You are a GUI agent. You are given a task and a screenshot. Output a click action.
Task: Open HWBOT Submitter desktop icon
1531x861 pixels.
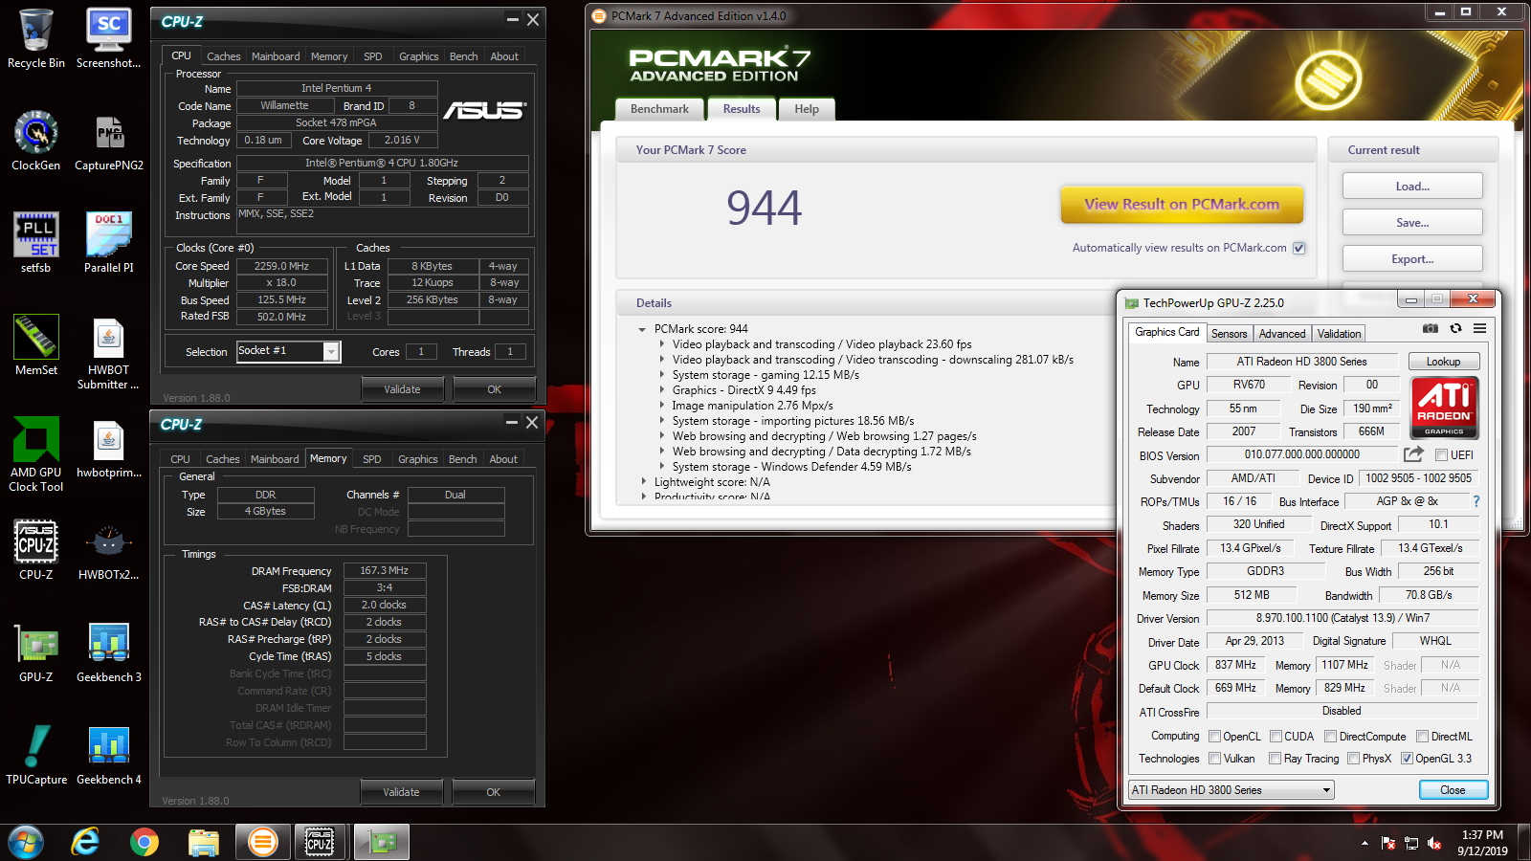click(109, 352)
